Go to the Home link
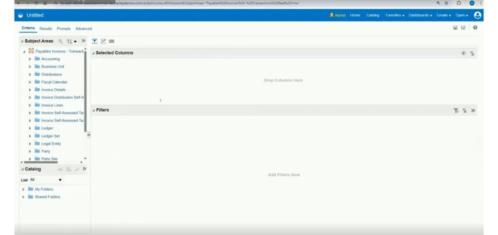Screen dimensions: 498x235 (x=355, y=15)
